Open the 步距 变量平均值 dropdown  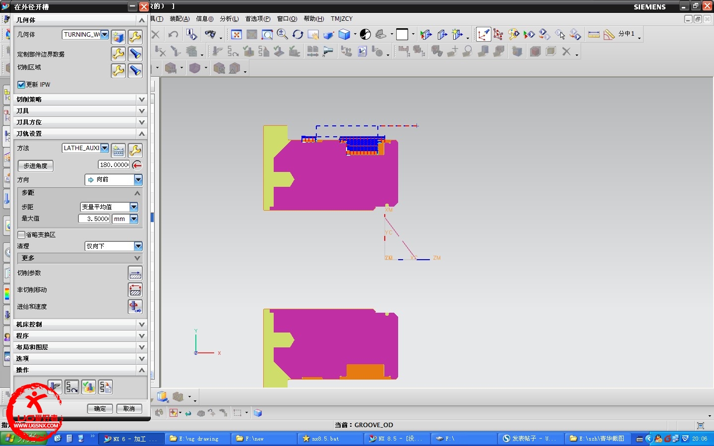(134, 207)
